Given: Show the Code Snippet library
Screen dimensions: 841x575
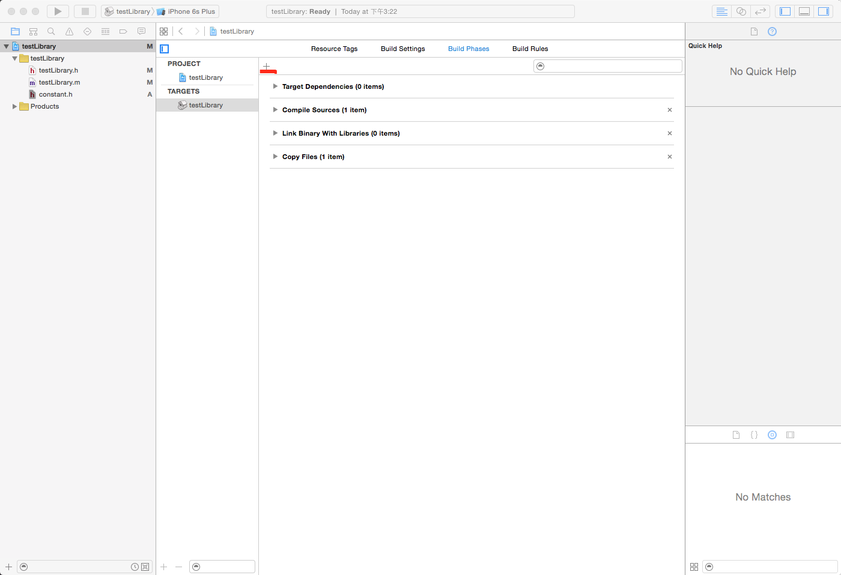Looking at the screenshot, I should pyautogui.click(x=754, y=435).
